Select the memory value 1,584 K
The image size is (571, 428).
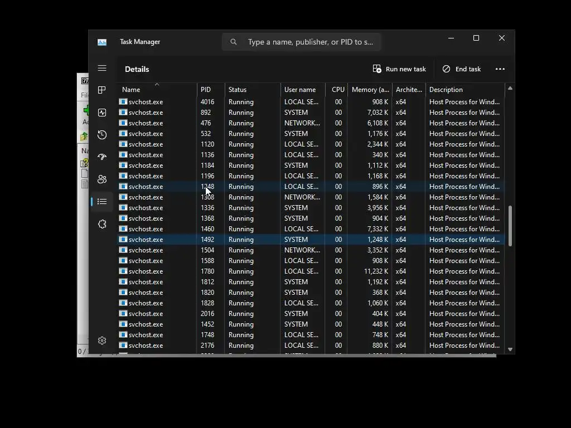coord(378,197)
